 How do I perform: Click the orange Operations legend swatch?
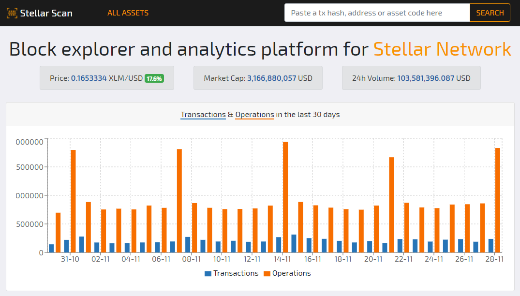[267, 274]
